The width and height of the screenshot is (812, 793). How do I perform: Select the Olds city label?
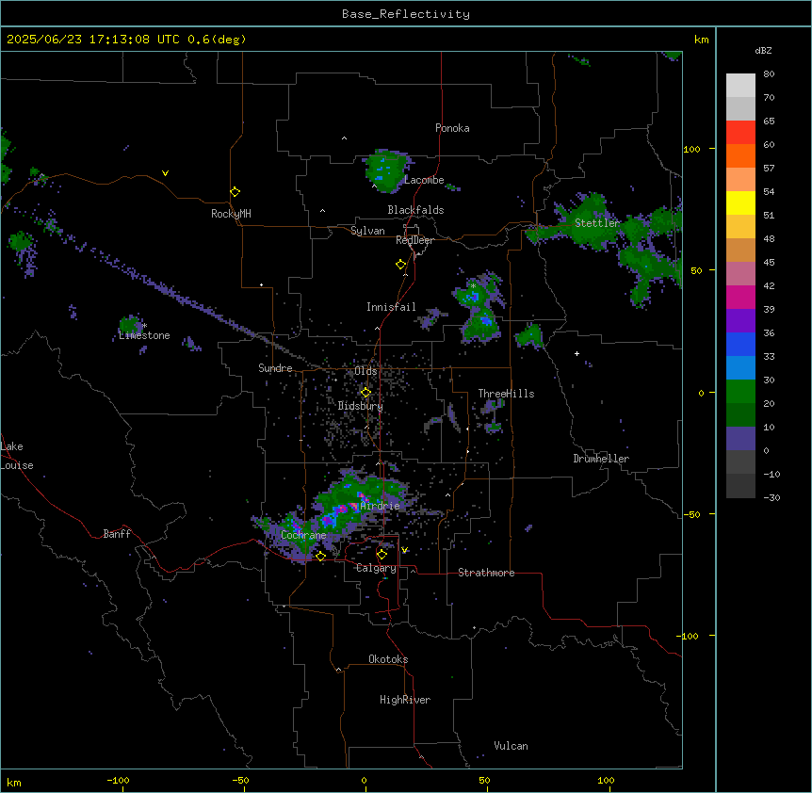tap(365, 371)
